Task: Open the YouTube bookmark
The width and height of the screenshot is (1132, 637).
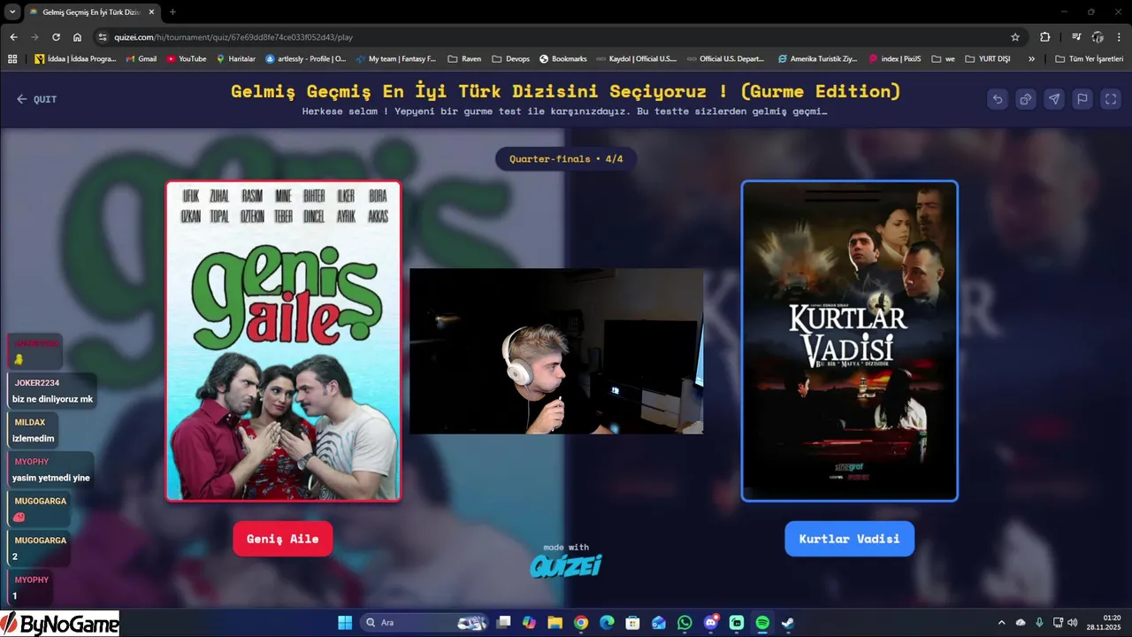Action: click(x=187, y=58)
